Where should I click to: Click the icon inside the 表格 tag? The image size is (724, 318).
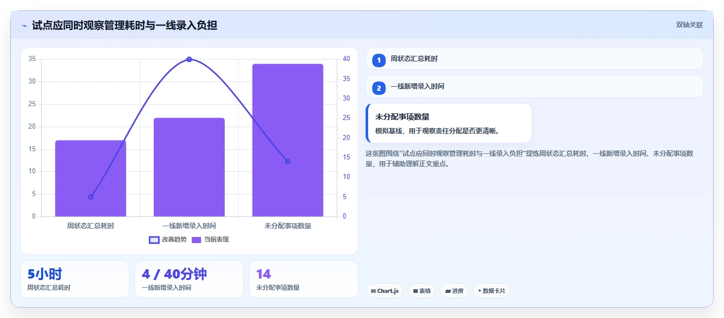coord(415,291)
